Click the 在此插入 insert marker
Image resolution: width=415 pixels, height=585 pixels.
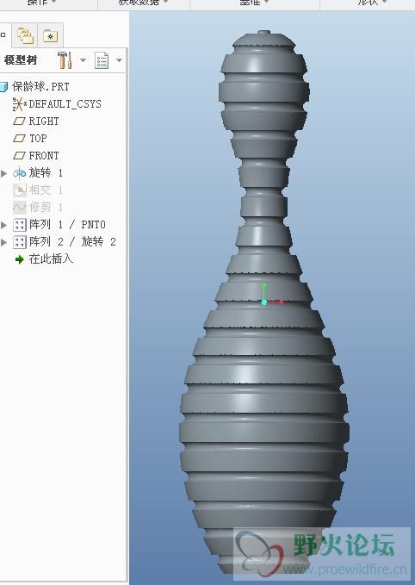tap(44, 259)
